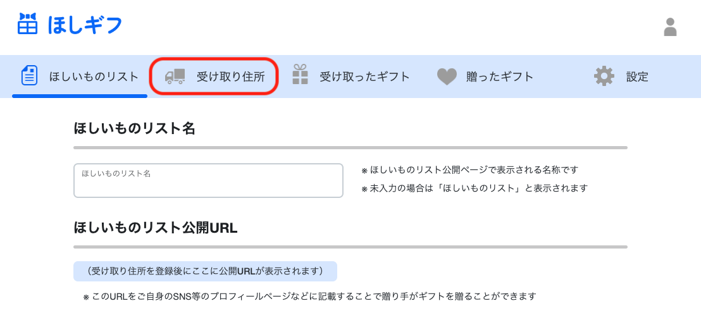Click the heart icon for sent gifts
Viewport: 701px width, 320px height.
click(x=447, y=77)
